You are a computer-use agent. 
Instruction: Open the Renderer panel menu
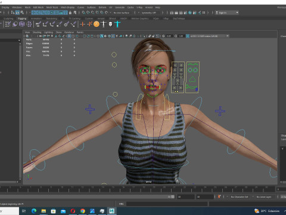69,32
